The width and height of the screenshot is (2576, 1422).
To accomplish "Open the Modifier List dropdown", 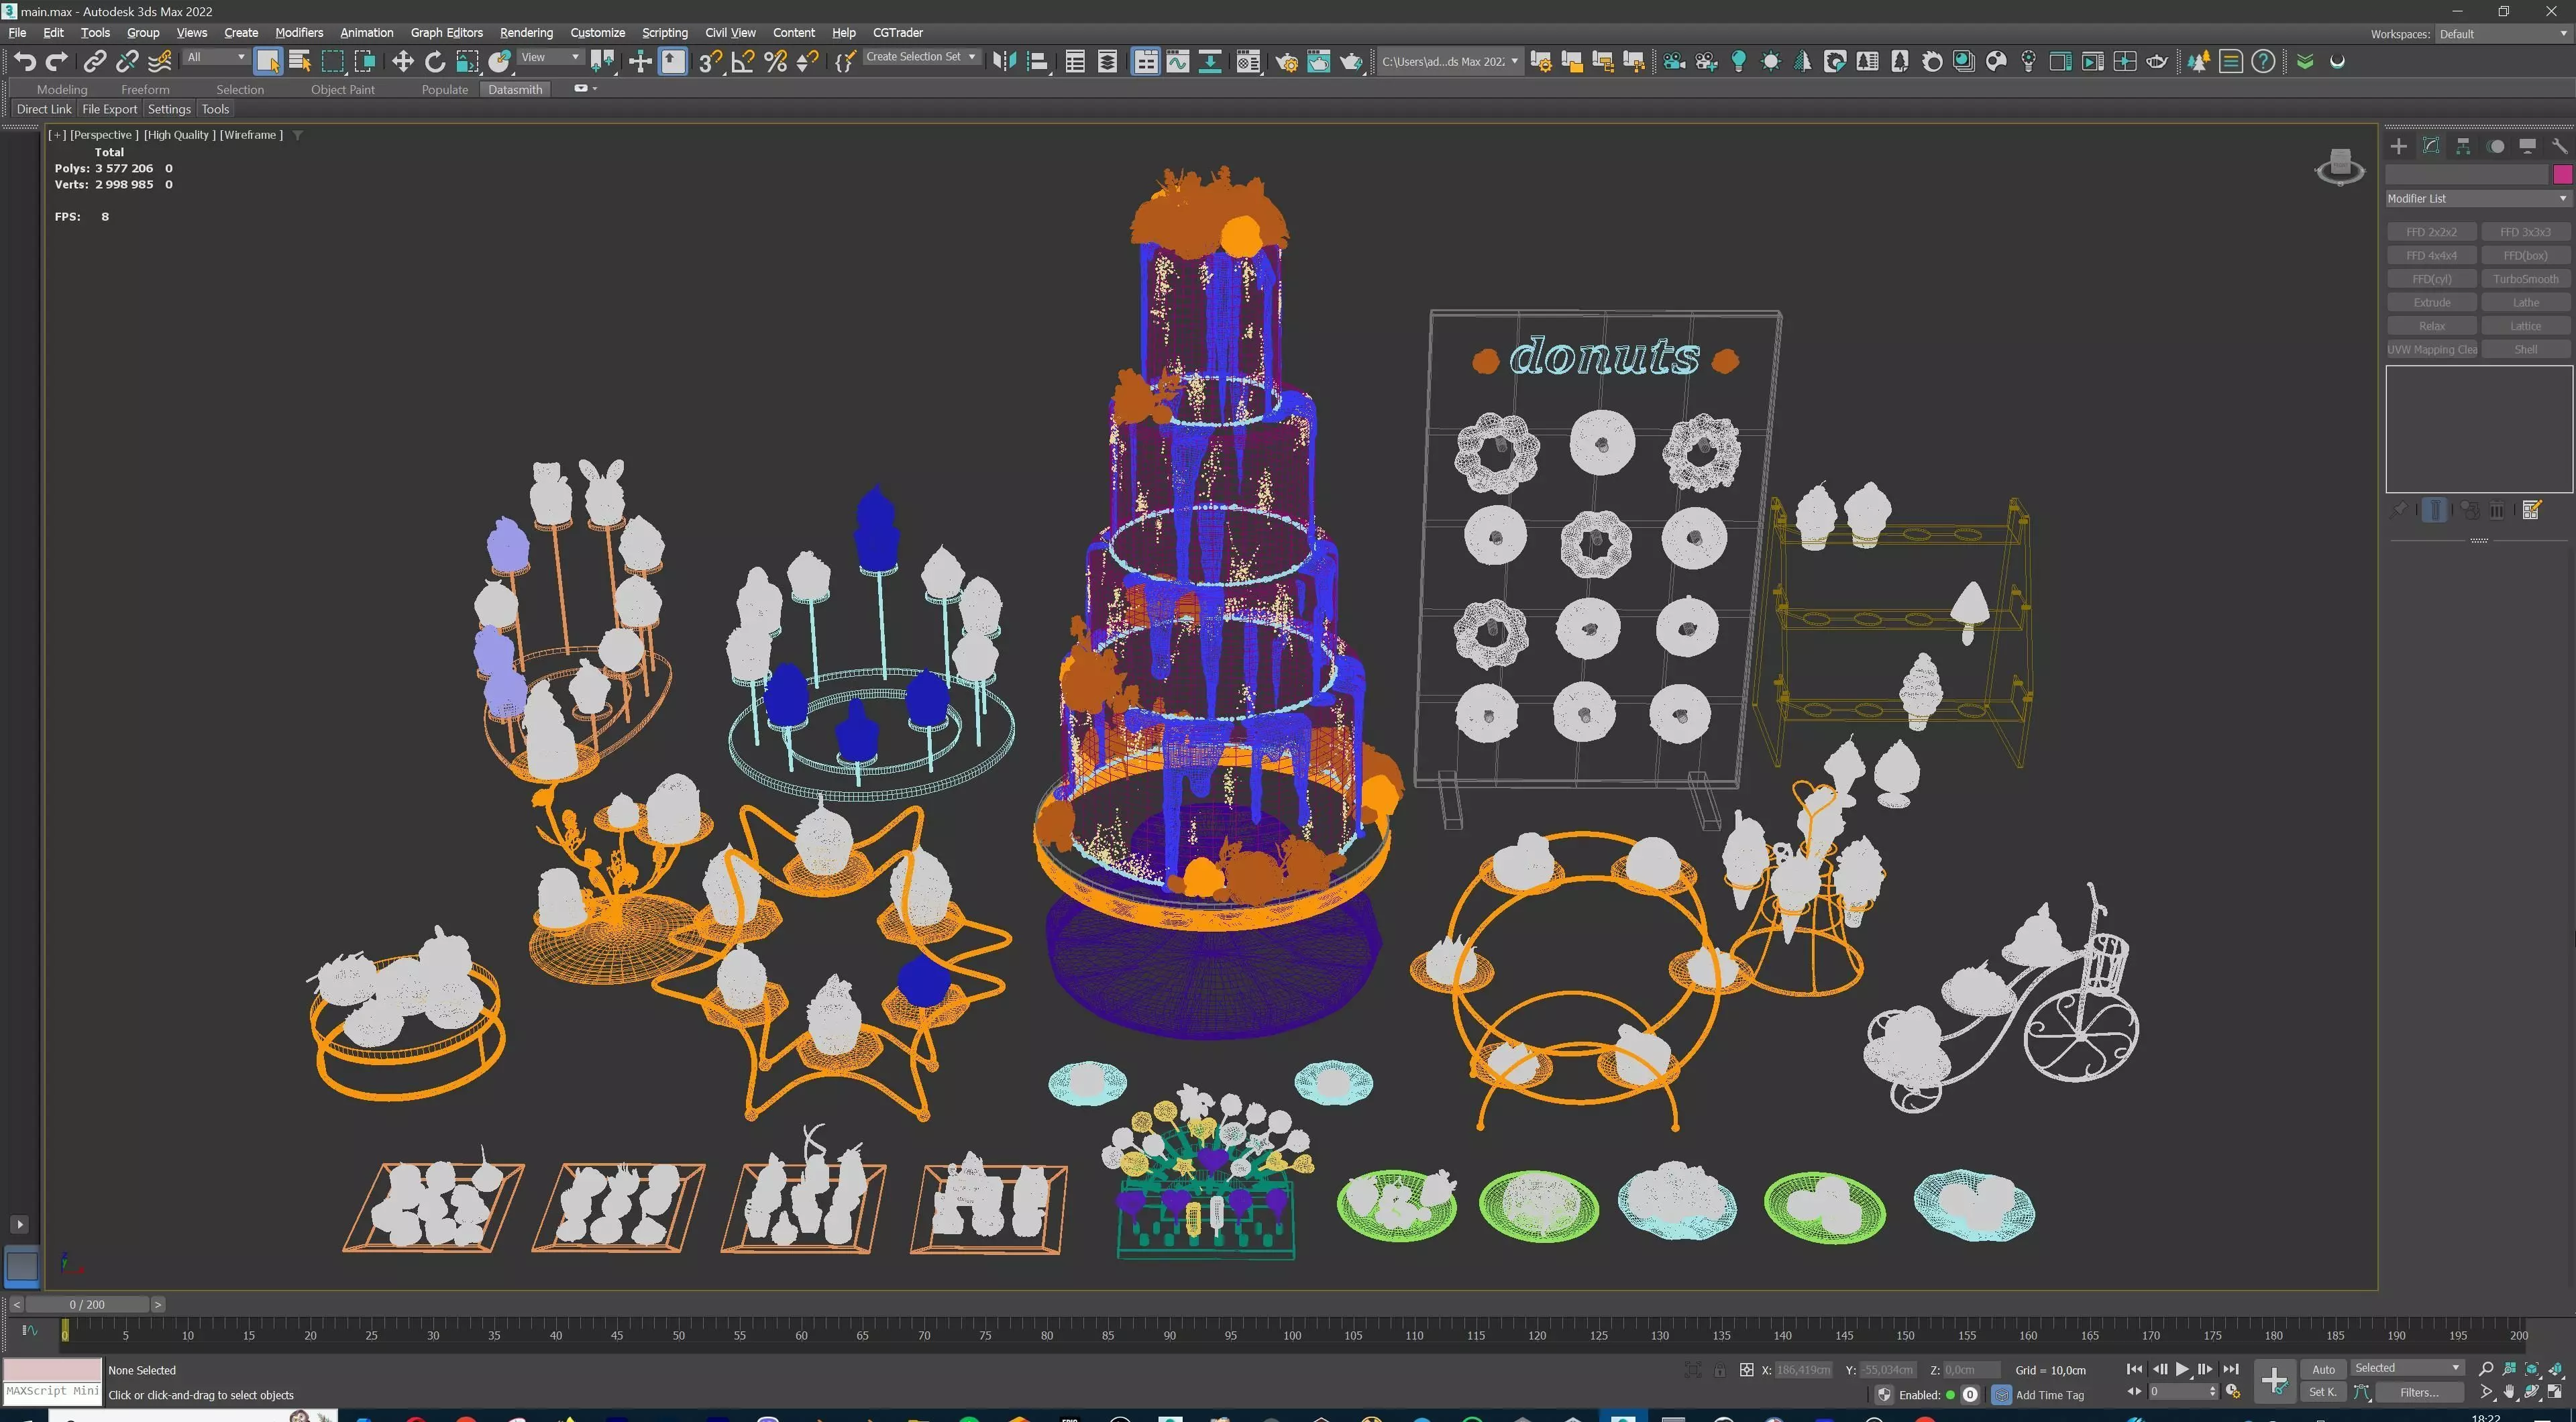I will pos(2476,199).
